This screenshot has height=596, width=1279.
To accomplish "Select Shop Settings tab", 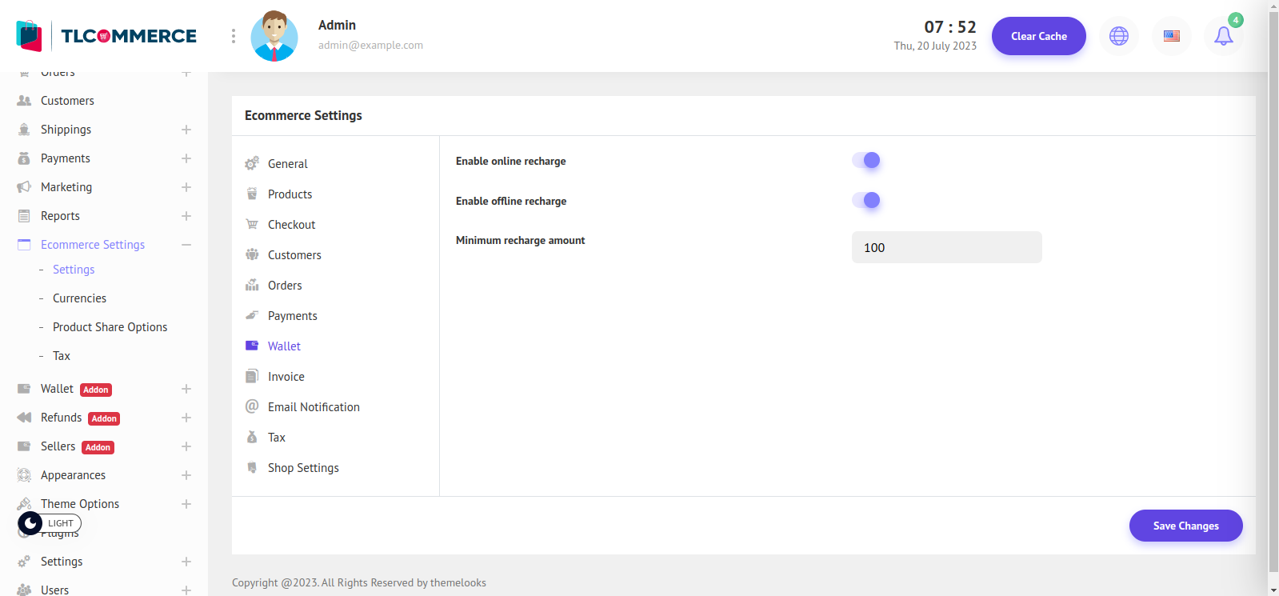I will click(302, 467).
